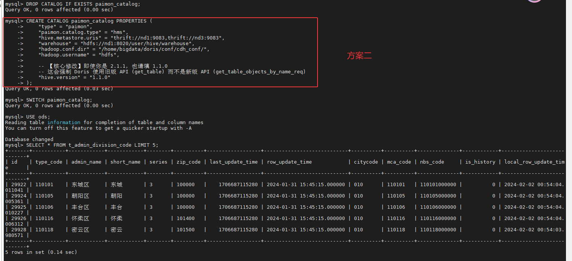
Task: Click the 'mca_code' column header
Action: pyautogui.click(x=399, y=162)
